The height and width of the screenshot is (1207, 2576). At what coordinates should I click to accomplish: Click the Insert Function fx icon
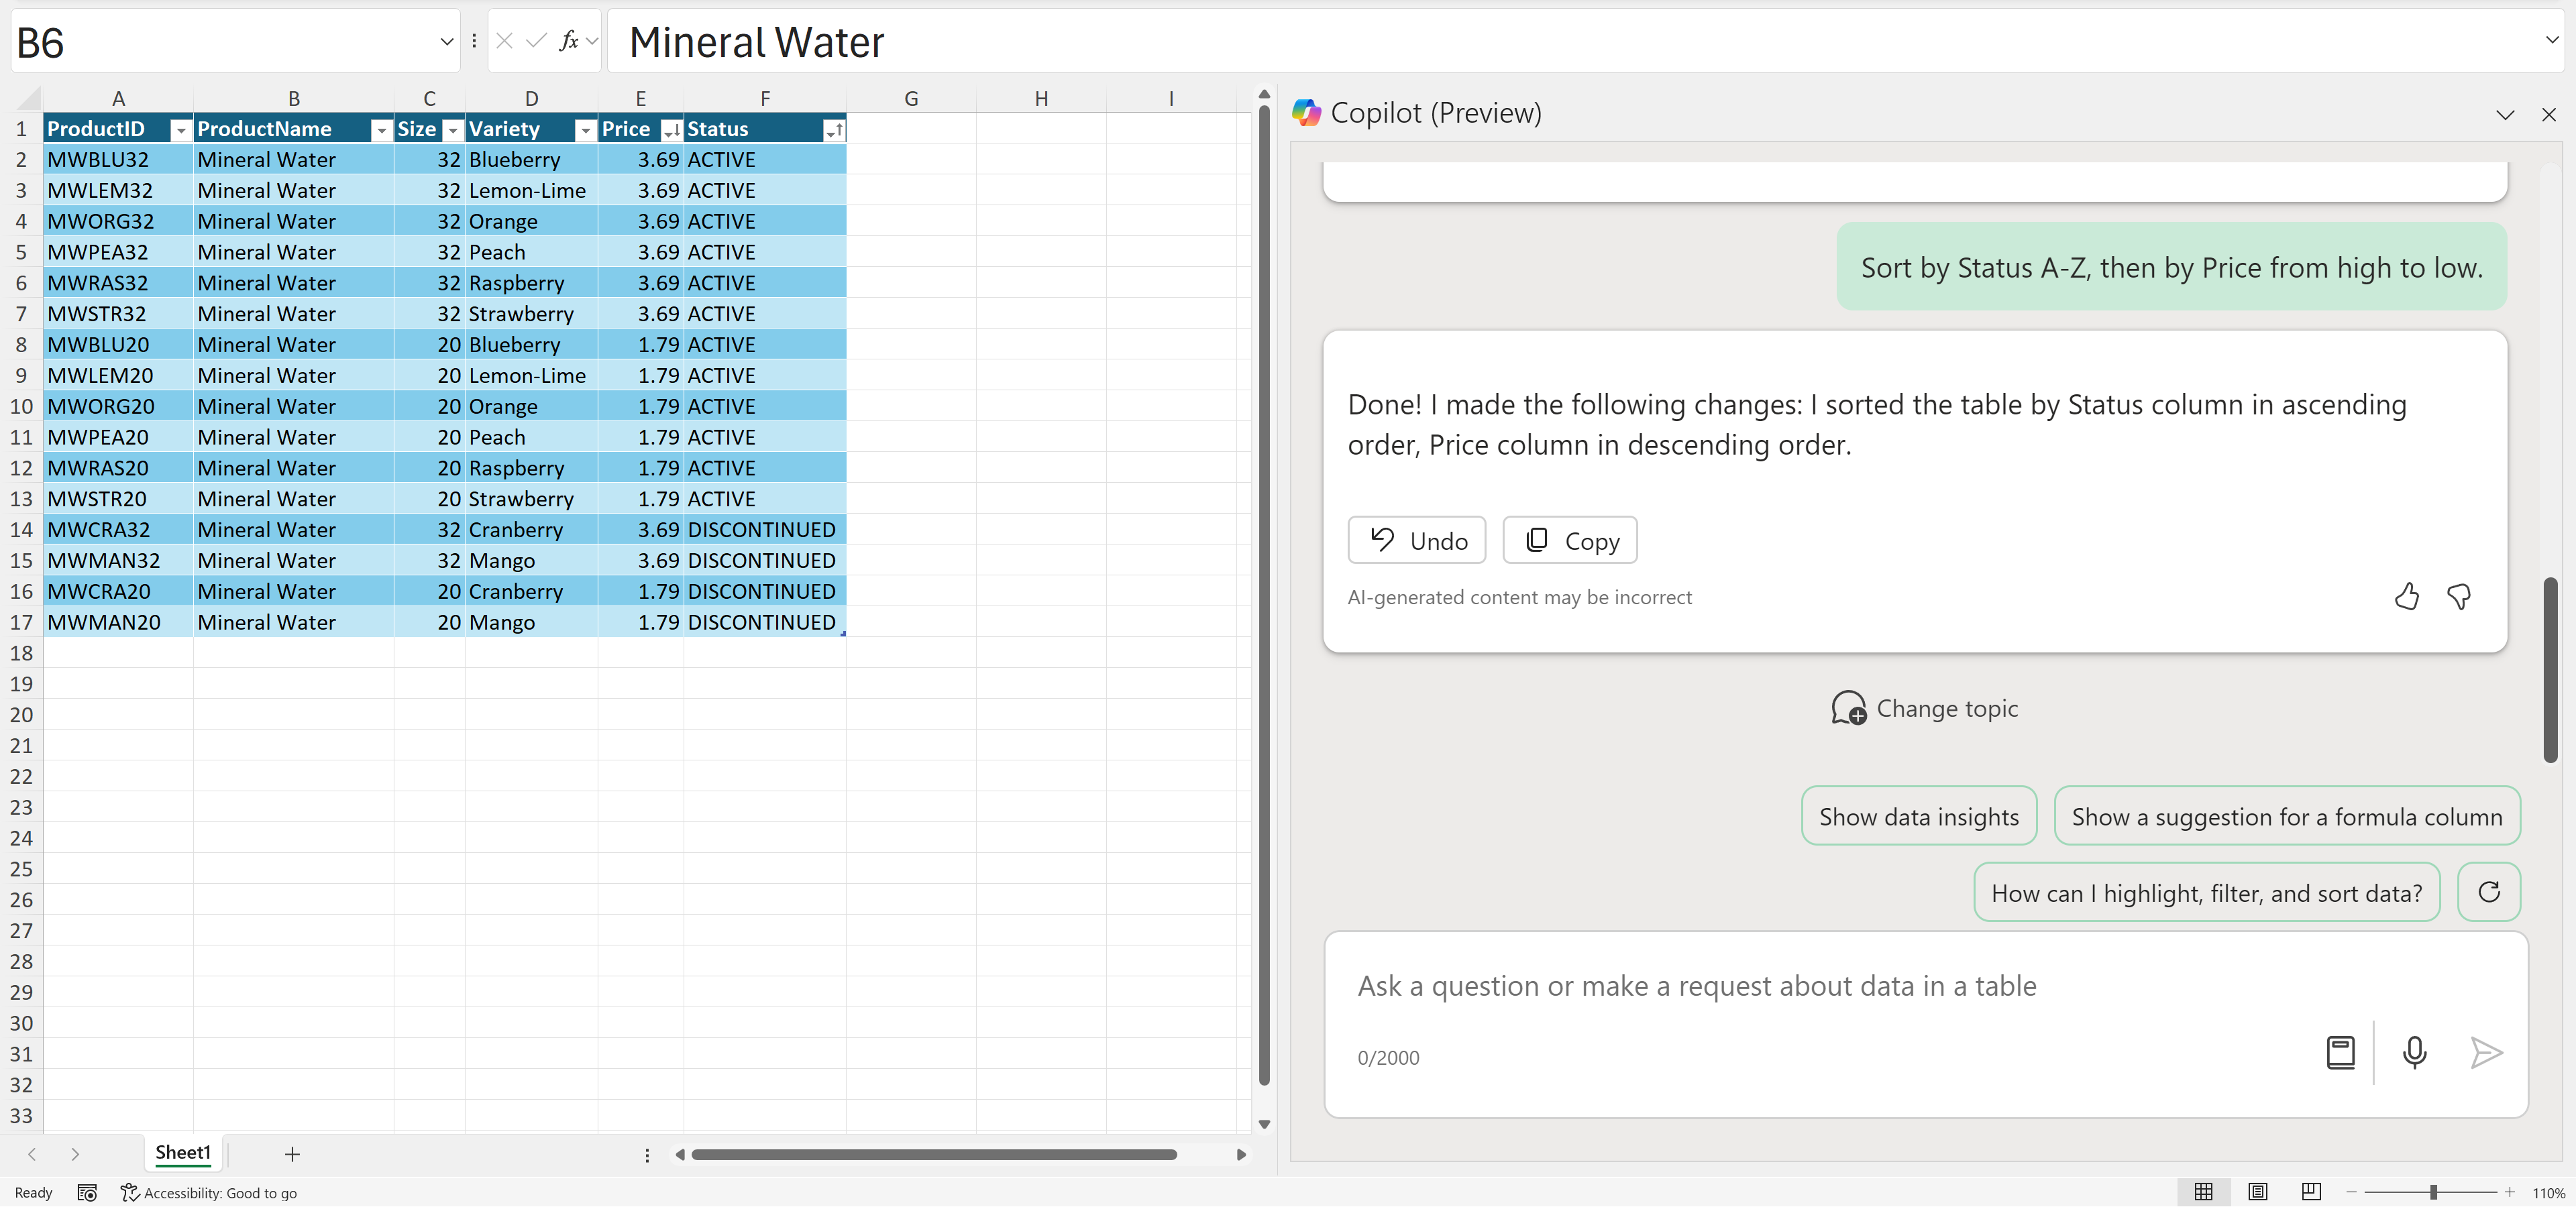pyautogui.click(x=568, y=41)
